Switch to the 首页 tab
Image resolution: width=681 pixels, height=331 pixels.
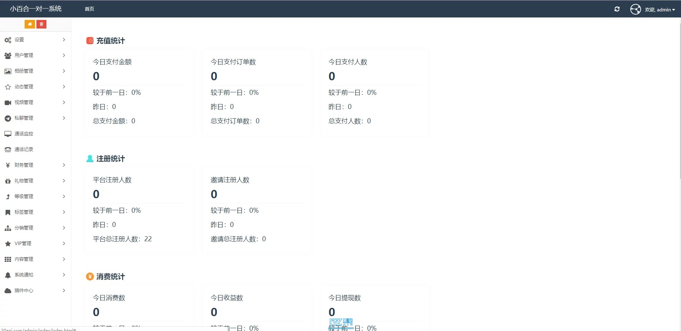[89, 9]
